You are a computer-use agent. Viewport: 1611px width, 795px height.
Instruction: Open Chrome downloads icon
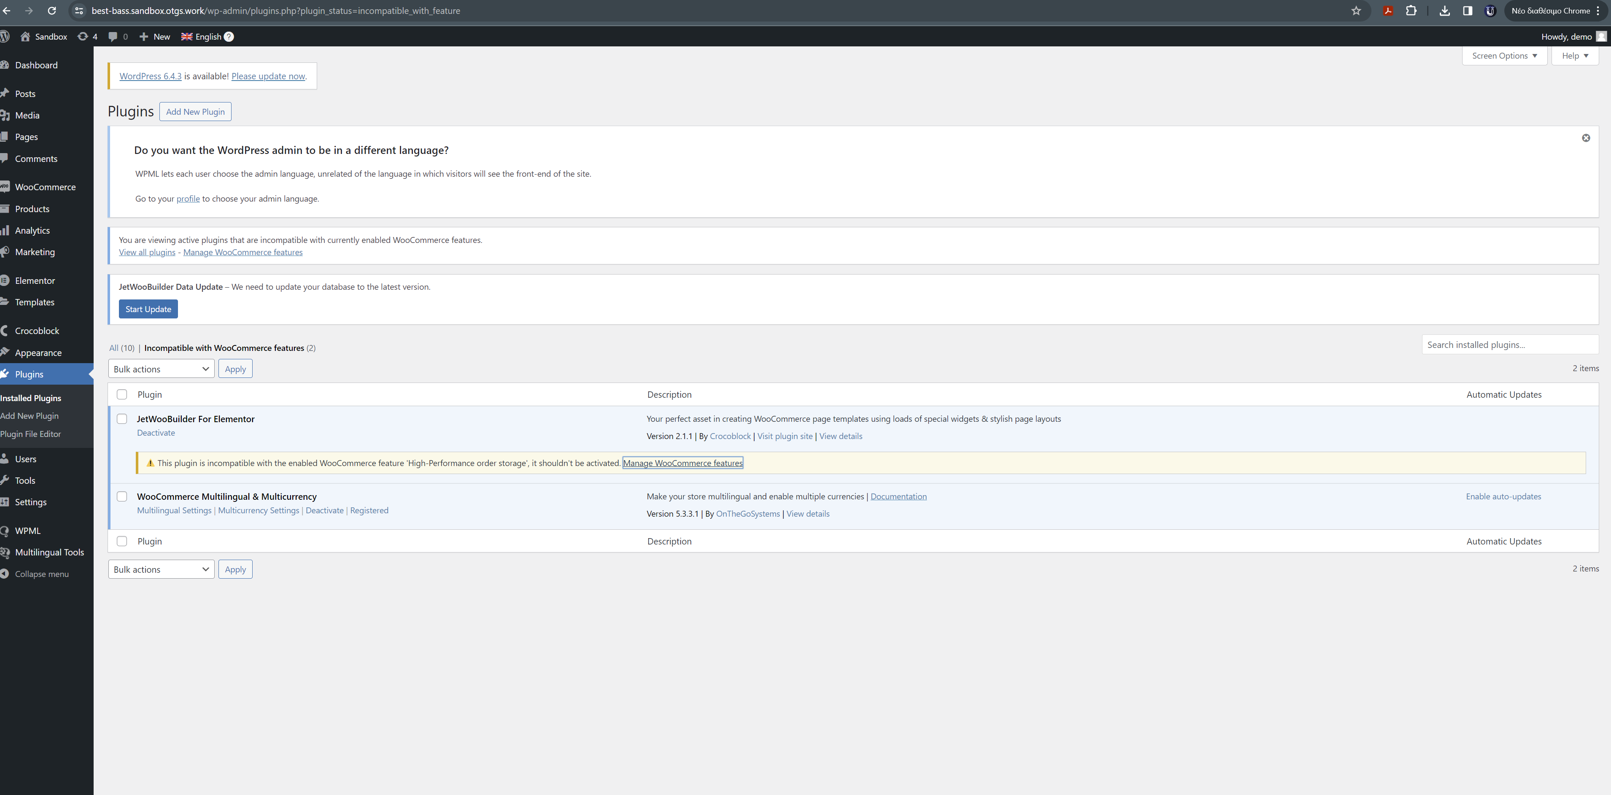(1445, 11)
